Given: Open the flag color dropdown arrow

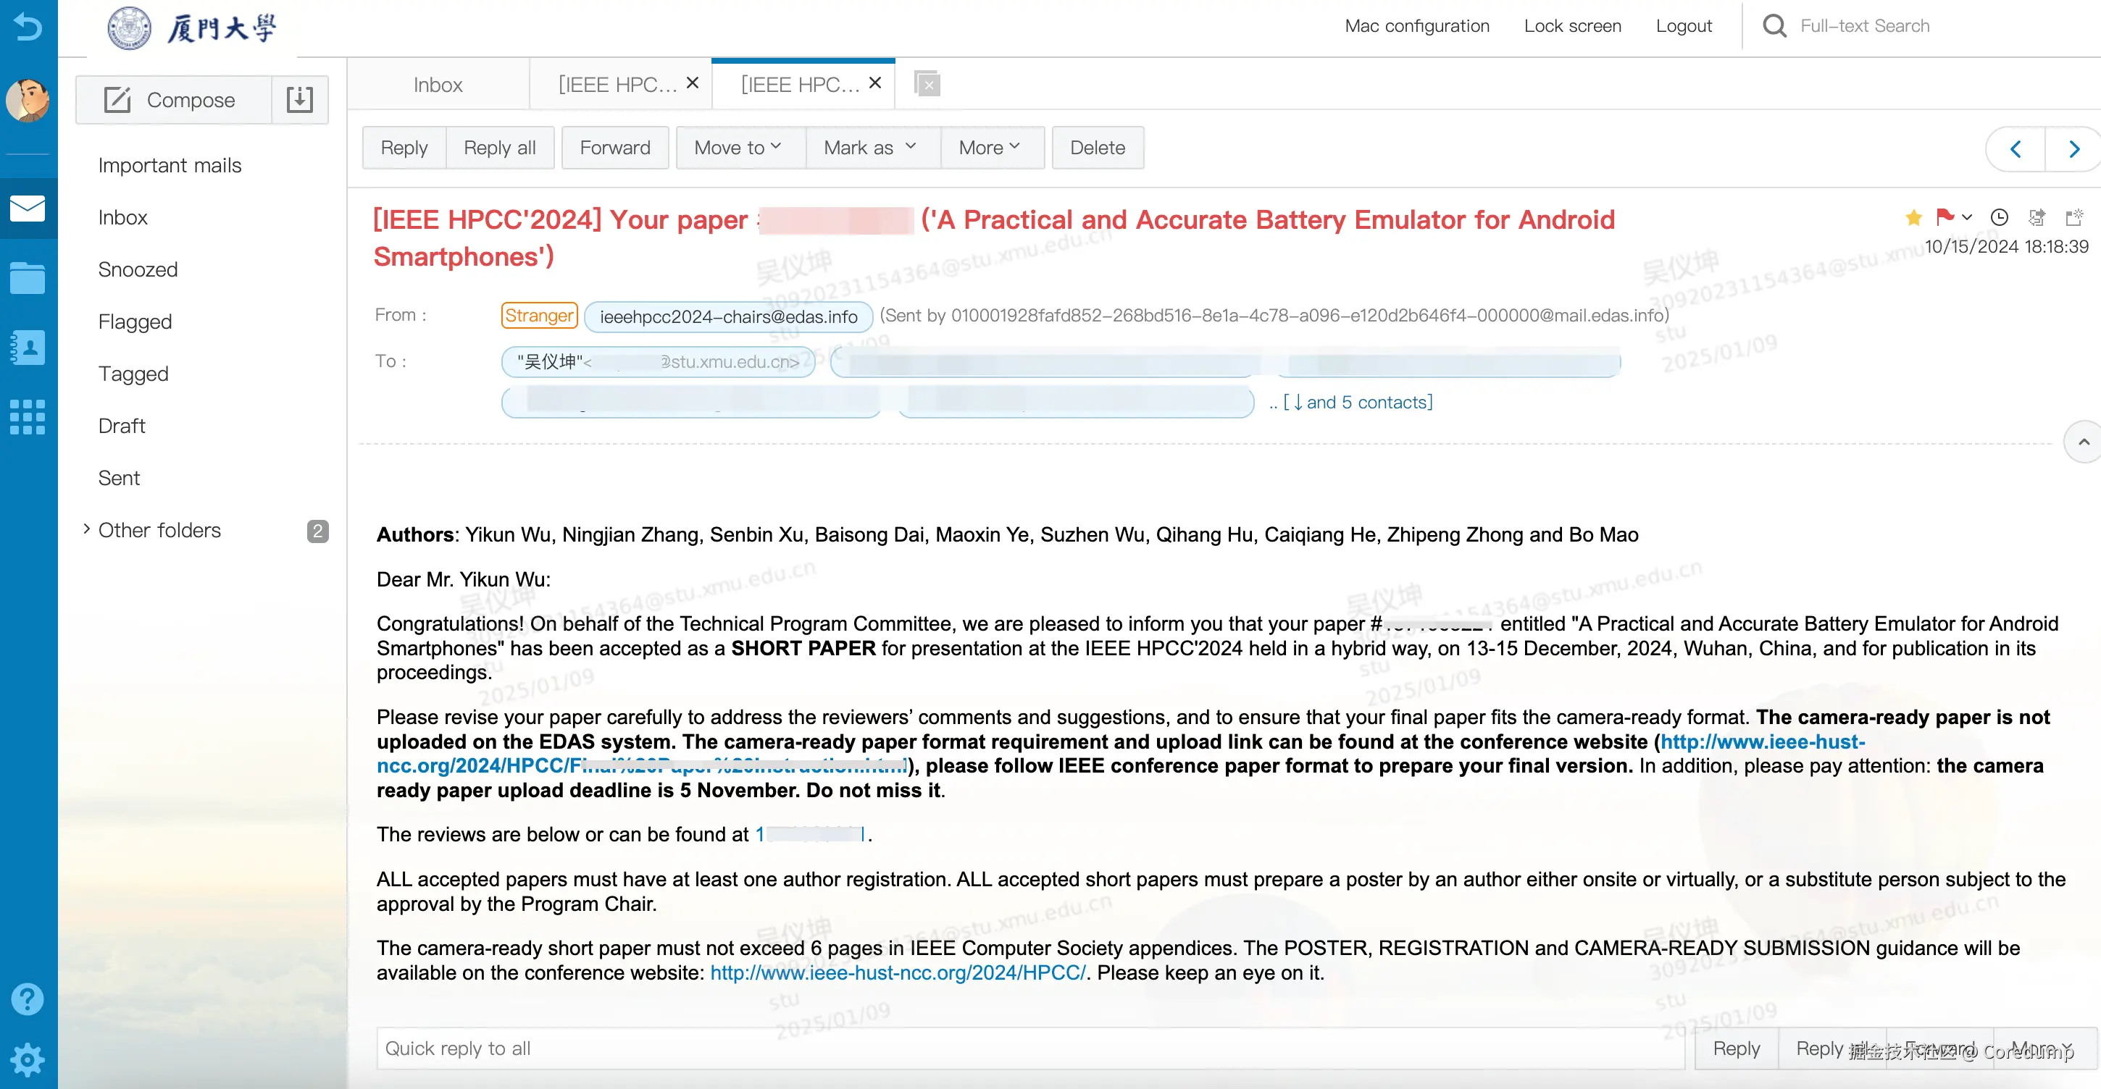Looking at the screenshot, I should click(x=1967, y=216).
